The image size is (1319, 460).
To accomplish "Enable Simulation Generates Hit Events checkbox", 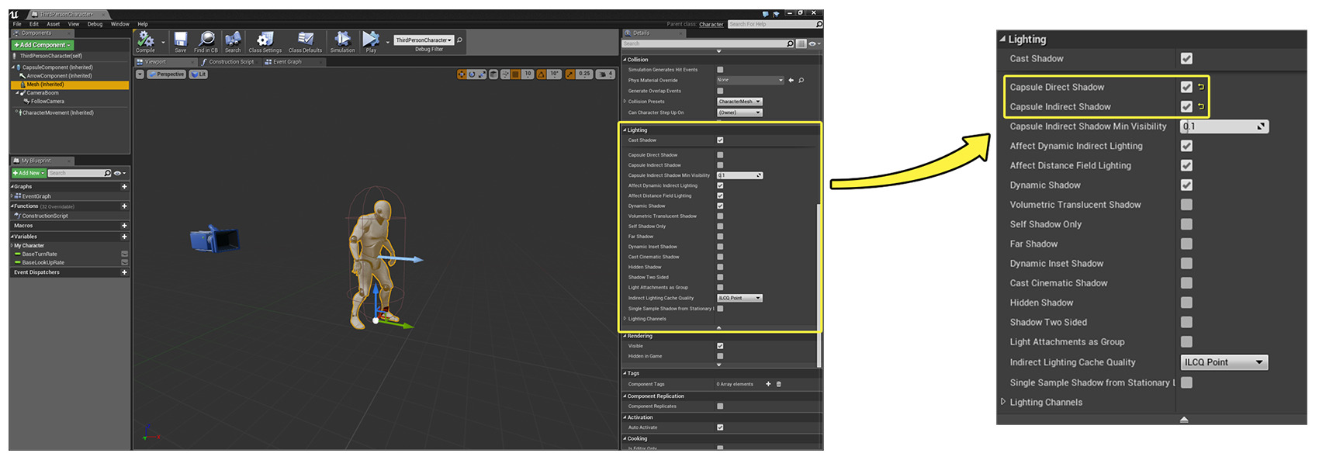I will pyautogui.click(x=720, y=70).
